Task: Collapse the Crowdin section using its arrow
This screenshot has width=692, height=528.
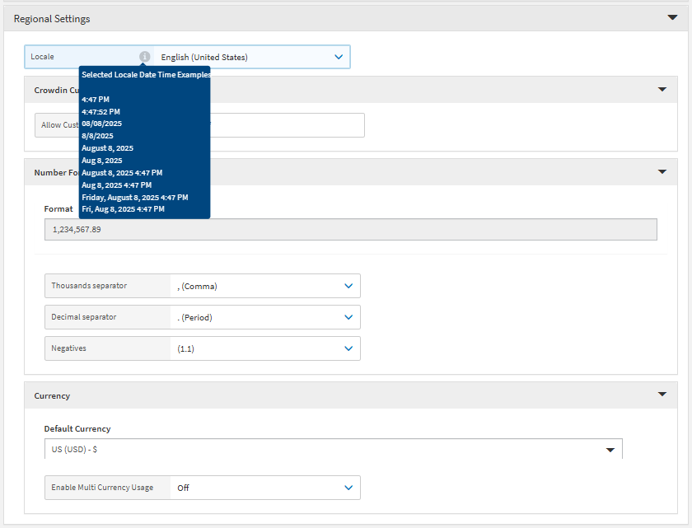Action: pyautogui.click(x=662, y=89)
